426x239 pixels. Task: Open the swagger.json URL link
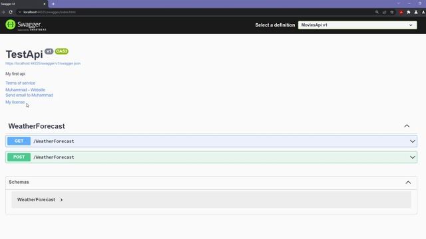pyautogui.click(x=43, y=64)
